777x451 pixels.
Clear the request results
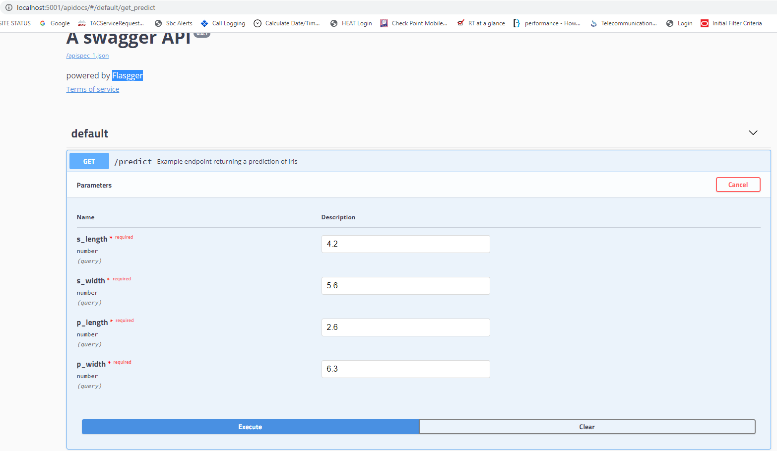pos(587,427)
